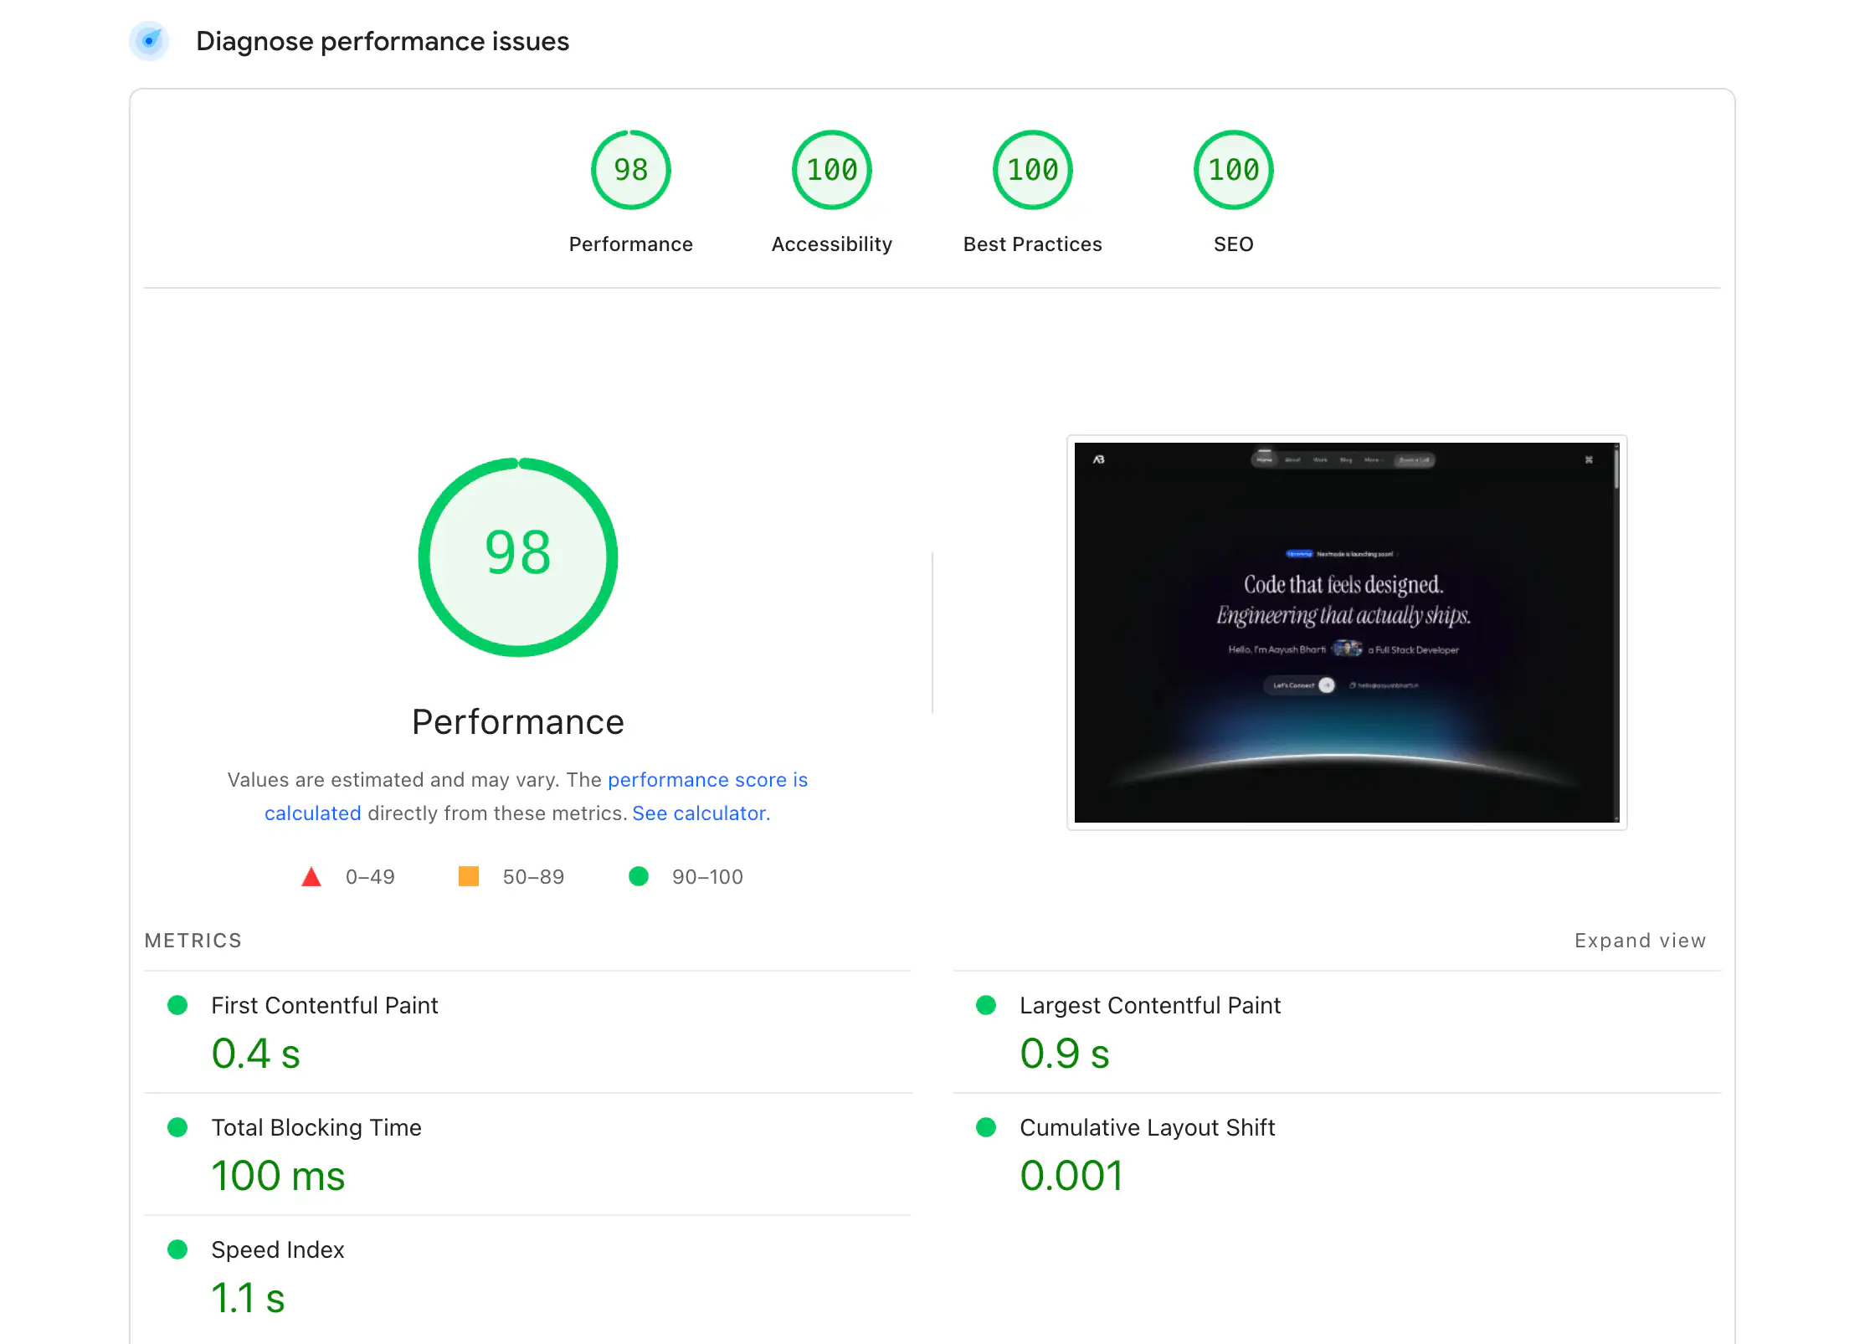The height and width of the screenshot is (1344, 1875).
Task: Open the See calculator link
Action: [x=700, y=813]
